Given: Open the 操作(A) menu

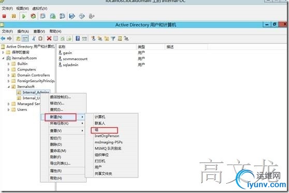Looking at the screenshot, I should (x=23, y=32).
